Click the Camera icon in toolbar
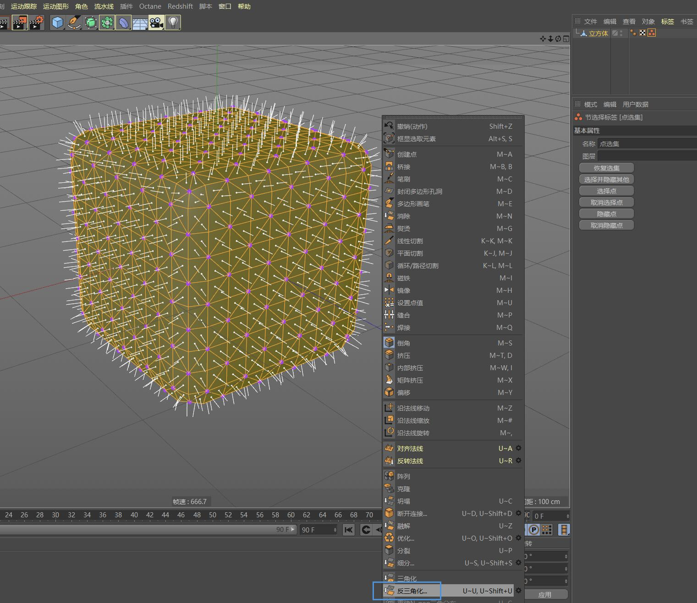 pyautogui.click(x=156, y=22)
